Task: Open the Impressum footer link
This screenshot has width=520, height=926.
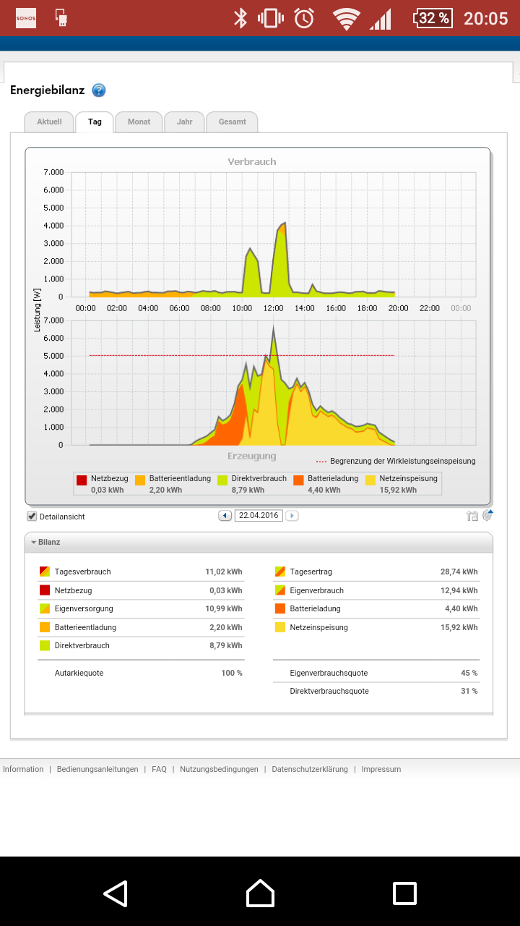Action: coord(381,769)
